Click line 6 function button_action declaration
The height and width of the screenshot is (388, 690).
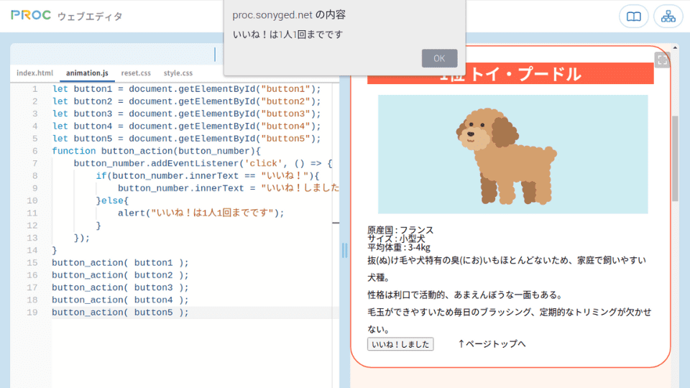(156, 151)
